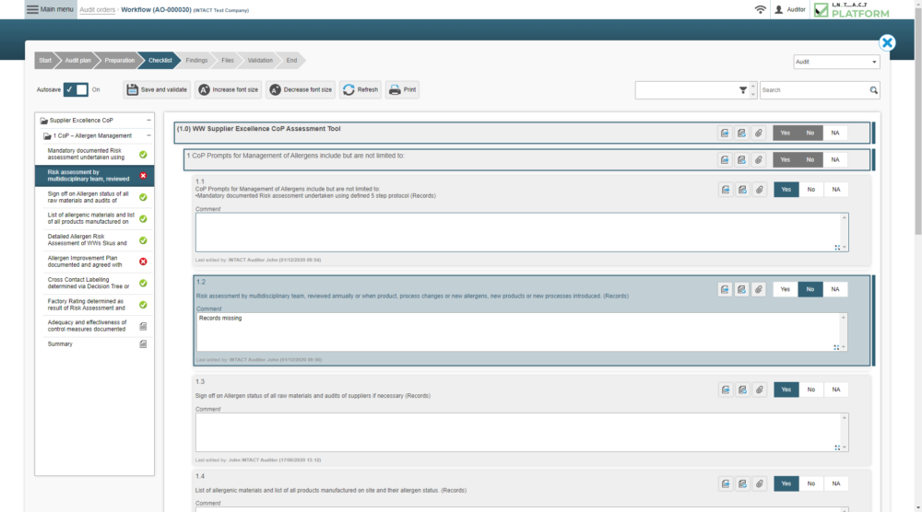Click document-arrow icon in '1 CoP Prompts' row
Image resolution: width=922 pixels, height=512 pixels.
725,159
